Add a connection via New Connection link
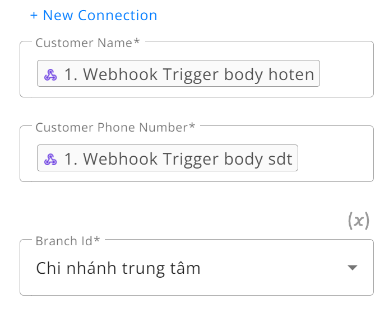 click(94, 15)
